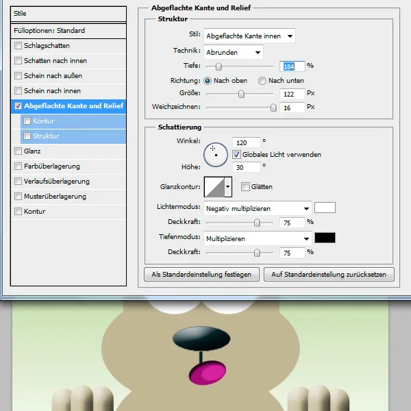Enable the Schatten nach innen checkbox
Image resolution: width=411 pixels, height=411 pixels.
[18, 61]
